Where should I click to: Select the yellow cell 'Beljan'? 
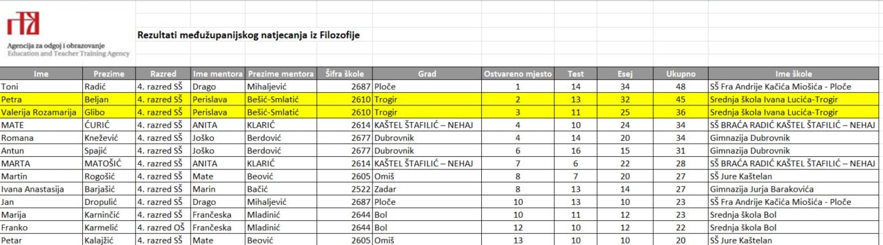pos(109,99)
